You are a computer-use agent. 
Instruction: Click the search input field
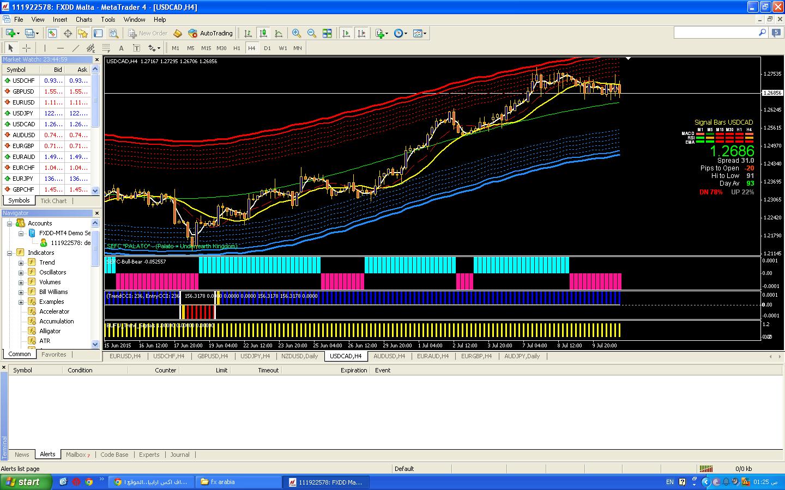tap(716, 33)
